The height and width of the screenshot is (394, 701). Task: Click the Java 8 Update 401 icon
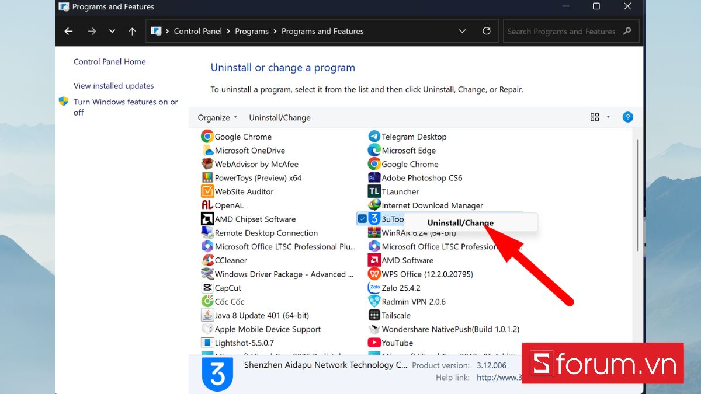coord(207,315)
